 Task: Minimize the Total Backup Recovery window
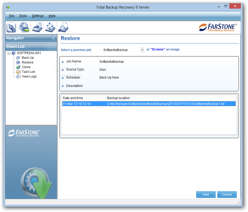tap(219, 7)
